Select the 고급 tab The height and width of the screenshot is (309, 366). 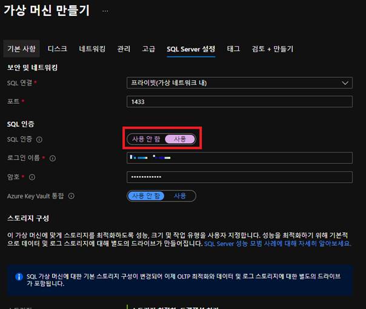[x=148, y=49]
